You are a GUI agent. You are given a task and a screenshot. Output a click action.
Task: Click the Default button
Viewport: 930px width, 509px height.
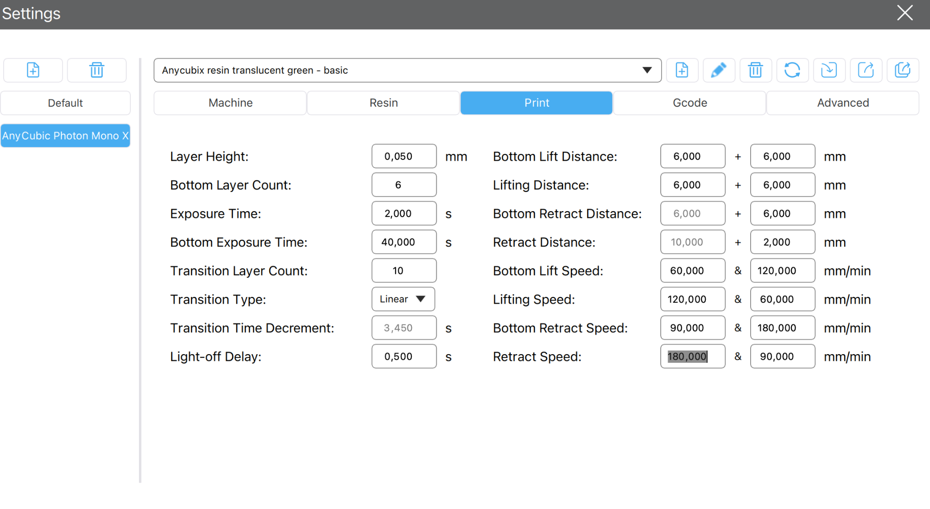point(65,103)
